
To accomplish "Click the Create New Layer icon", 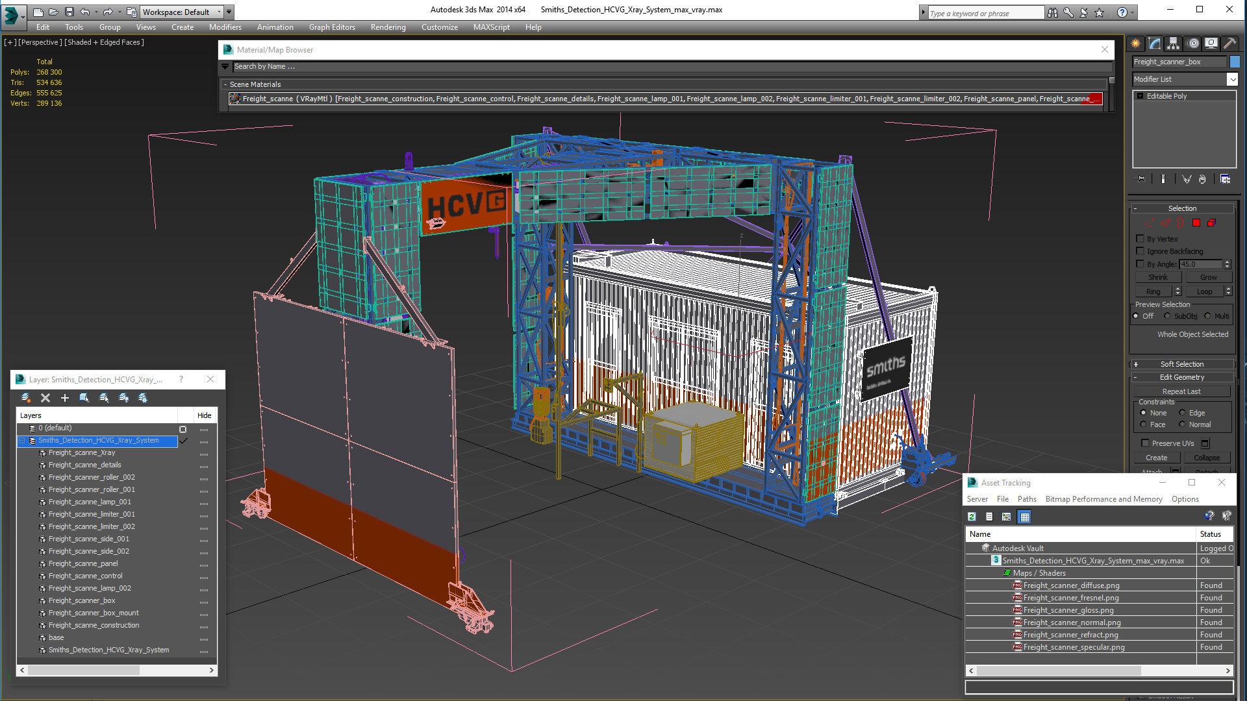I will pyautogui.click(x=26, y=398).
